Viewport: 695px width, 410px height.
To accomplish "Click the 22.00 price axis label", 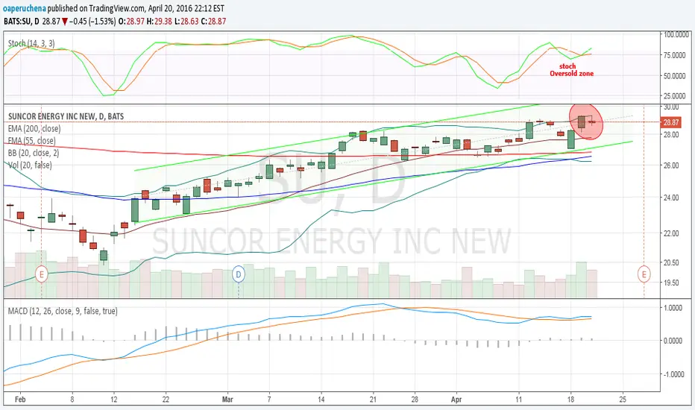I will (670, 233).
